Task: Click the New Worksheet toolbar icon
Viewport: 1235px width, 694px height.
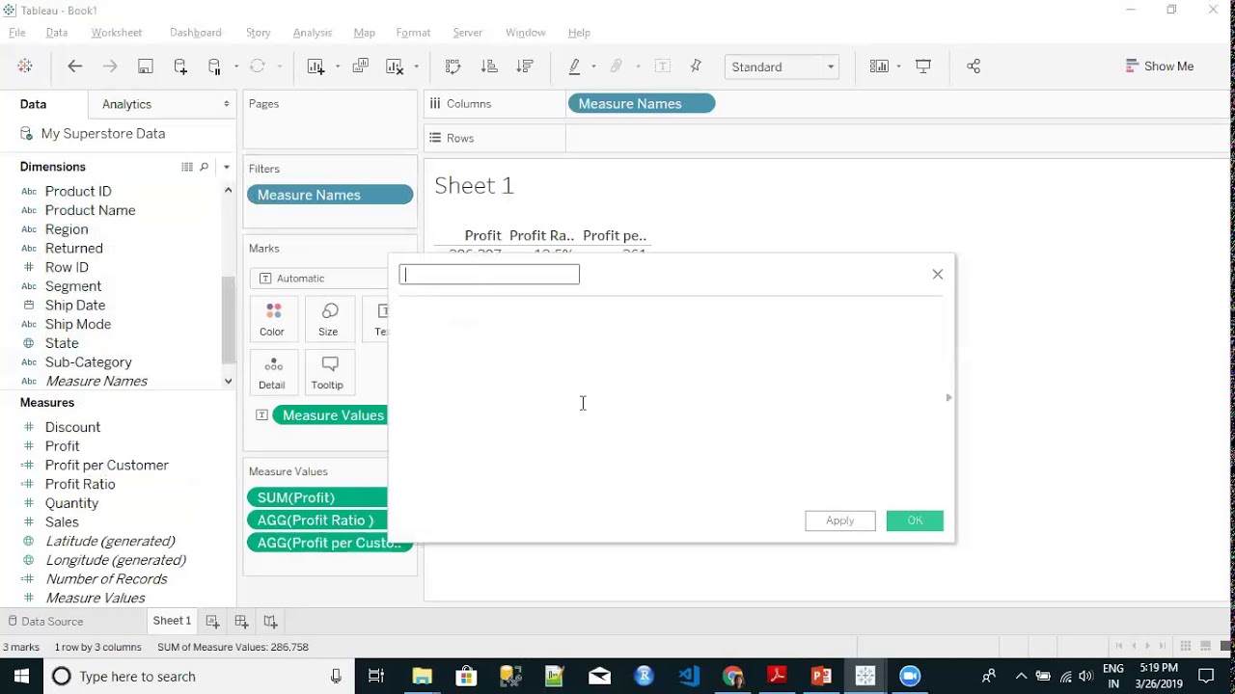Action: point(316,67)
